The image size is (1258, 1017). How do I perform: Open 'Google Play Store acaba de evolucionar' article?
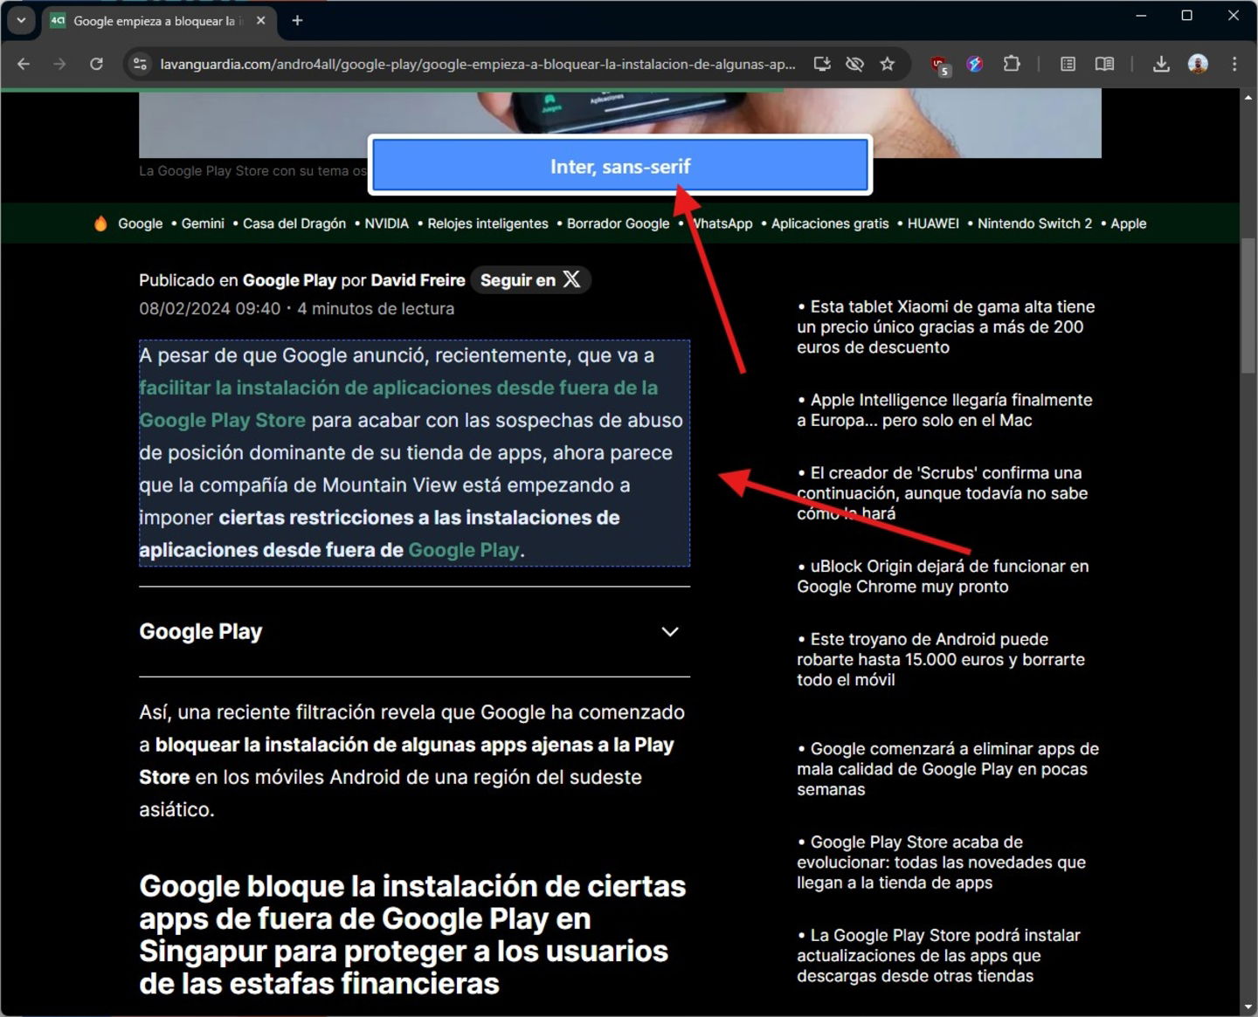942,862
